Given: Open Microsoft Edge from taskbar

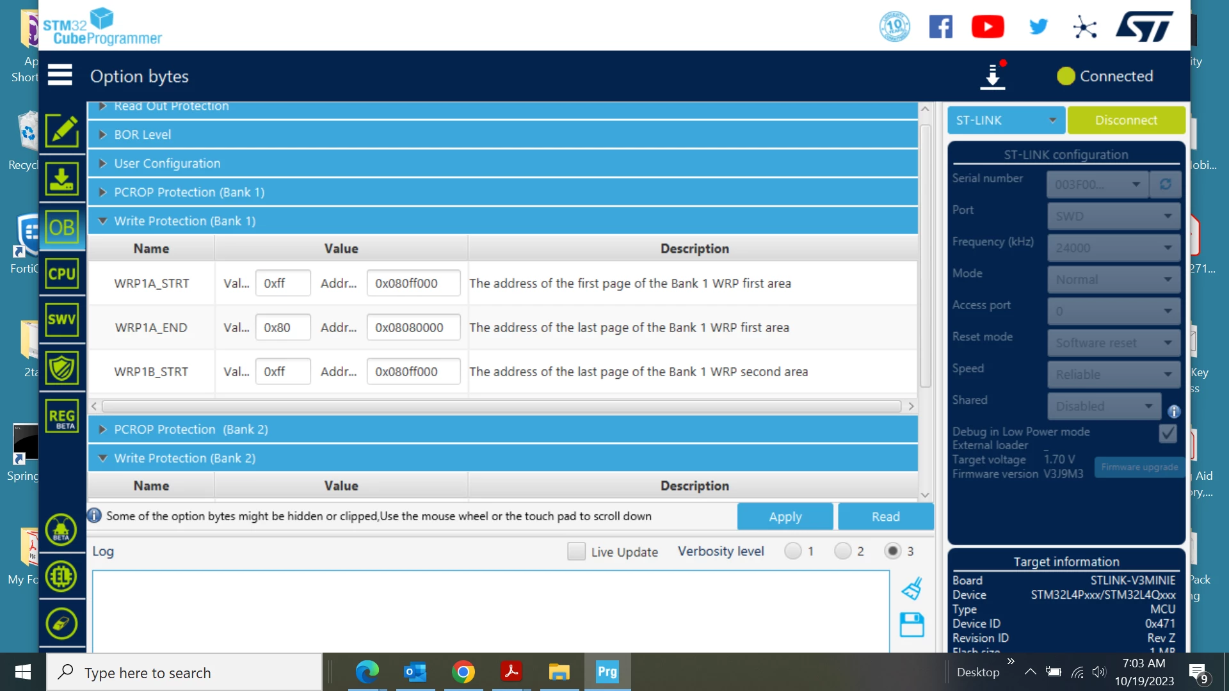Looking at the screenshot, I should pyautogui.click(x=367, y=672).
